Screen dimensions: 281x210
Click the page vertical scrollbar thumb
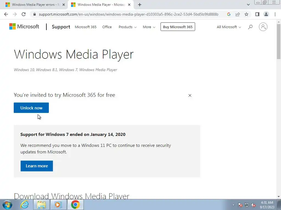279,42
